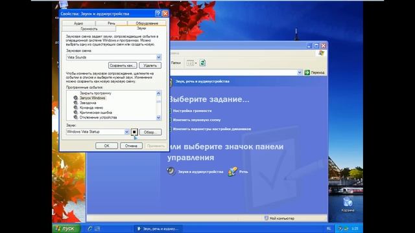The image size is (415, 233).
Task: Click the events list scroll down arrow
Action: tap(158, 118)
